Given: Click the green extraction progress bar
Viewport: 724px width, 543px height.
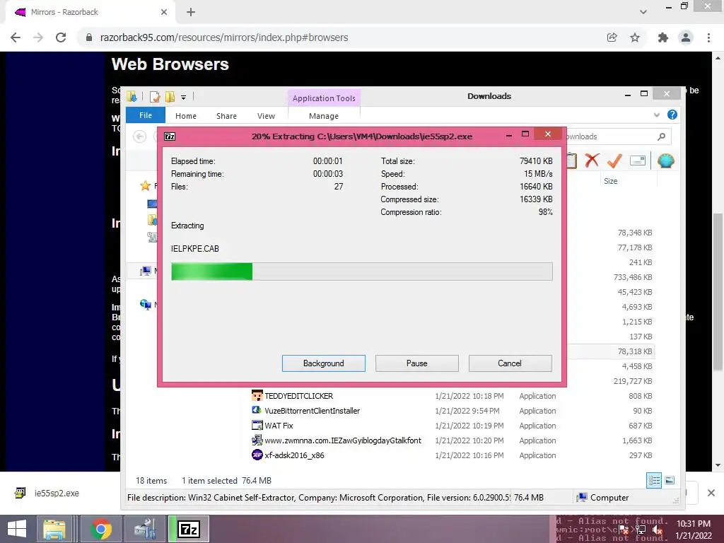Looking at the screenshot, I should [361, 271].
